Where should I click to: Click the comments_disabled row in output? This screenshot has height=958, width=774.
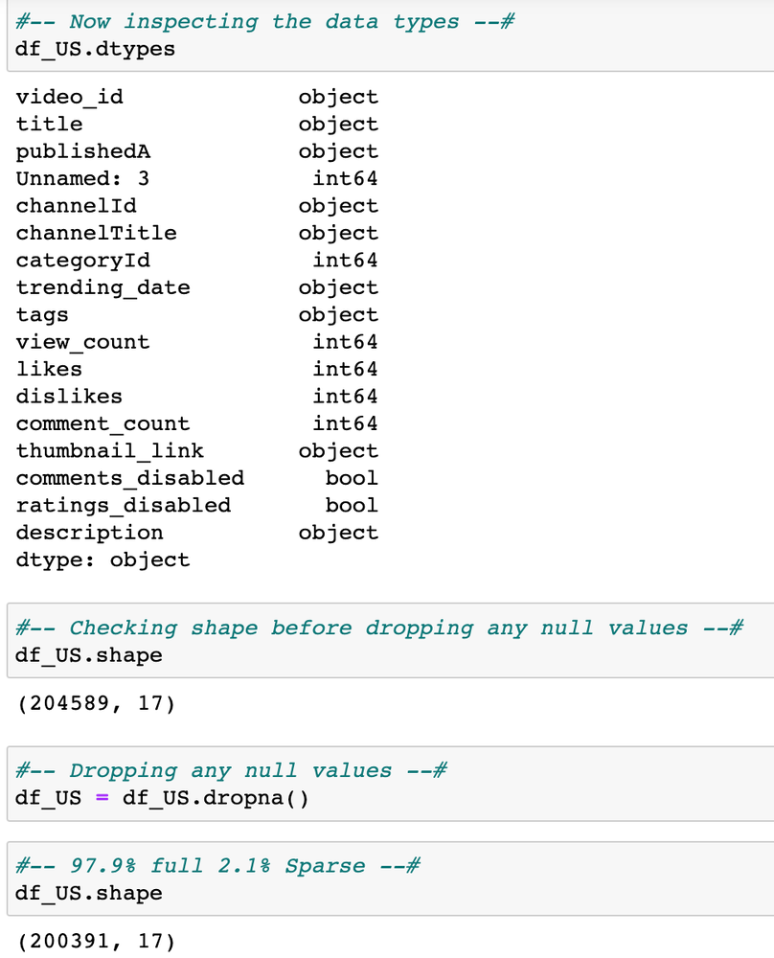[129, 478]
